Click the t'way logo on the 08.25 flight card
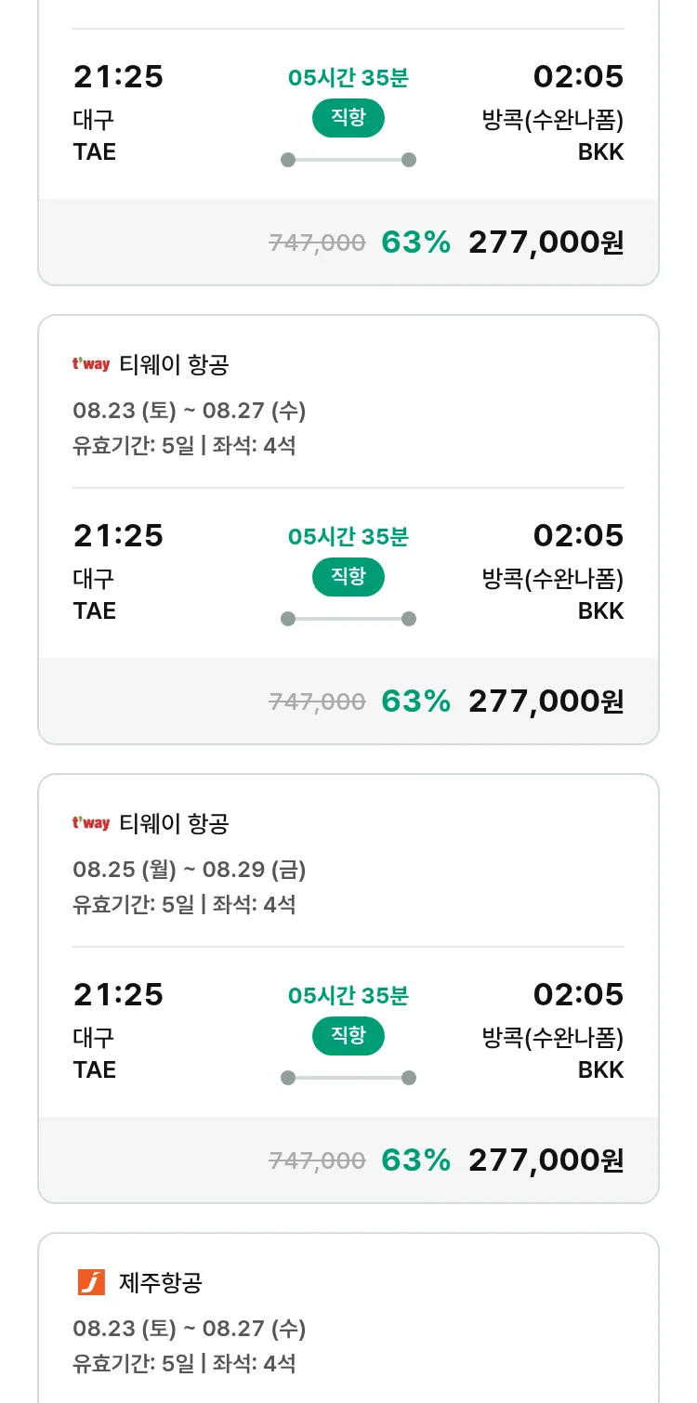 tap(91, 823)
